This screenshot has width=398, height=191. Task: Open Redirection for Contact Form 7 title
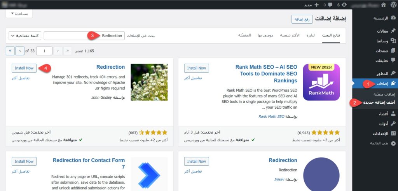89,163
